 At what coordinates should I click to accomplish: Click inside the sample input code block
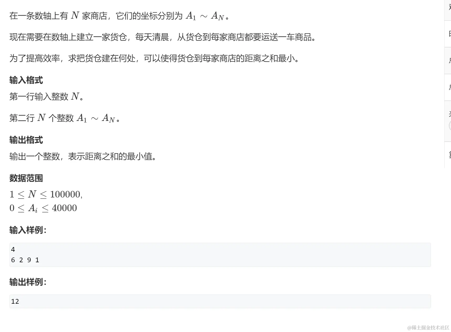pos(220,255)
